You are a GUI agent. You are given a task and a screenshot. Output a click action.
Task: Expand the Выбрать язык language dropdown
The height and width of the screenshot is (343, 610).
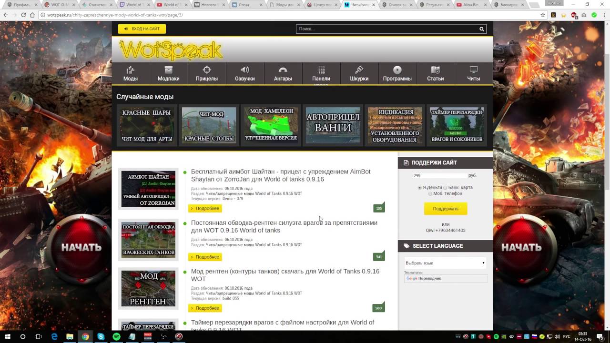click(445, 263)
